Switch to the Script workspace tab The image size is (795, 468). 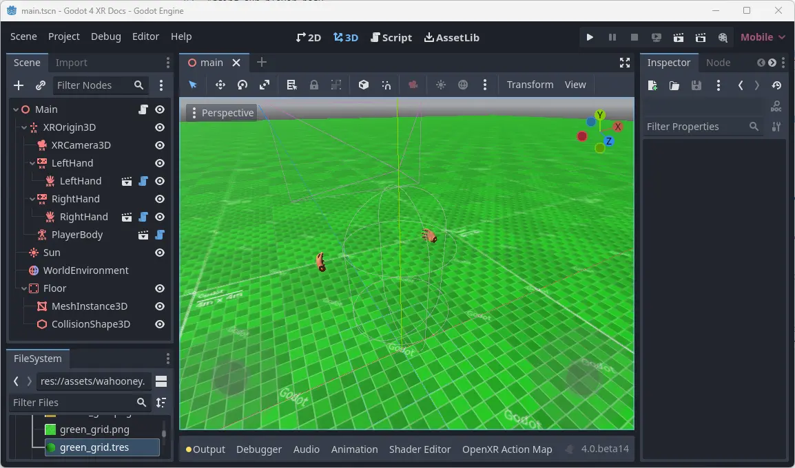pyautogui.click(x=391, y=37)
